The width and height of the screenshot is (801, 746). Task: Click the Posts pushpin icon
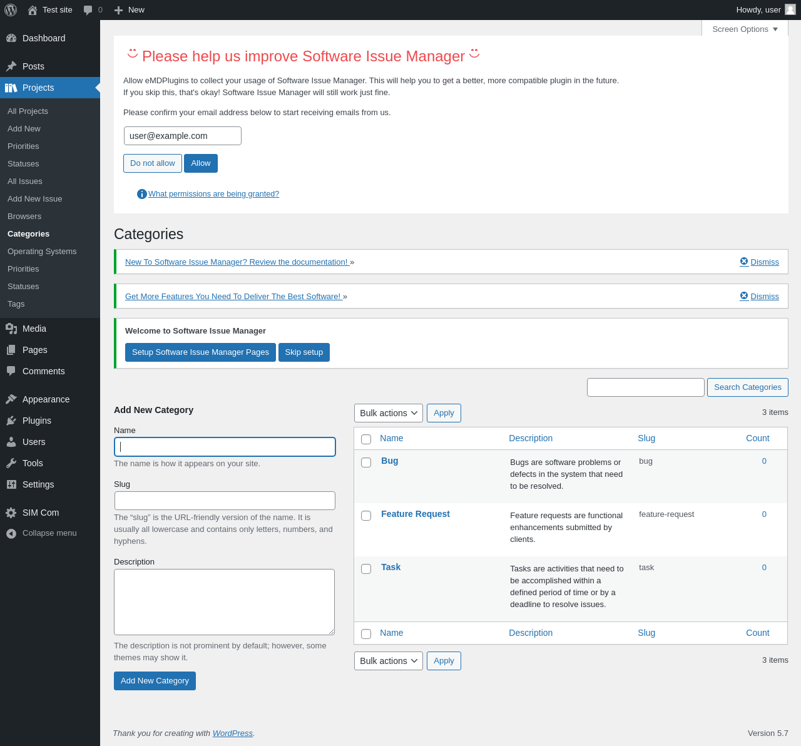click(11, 66)
